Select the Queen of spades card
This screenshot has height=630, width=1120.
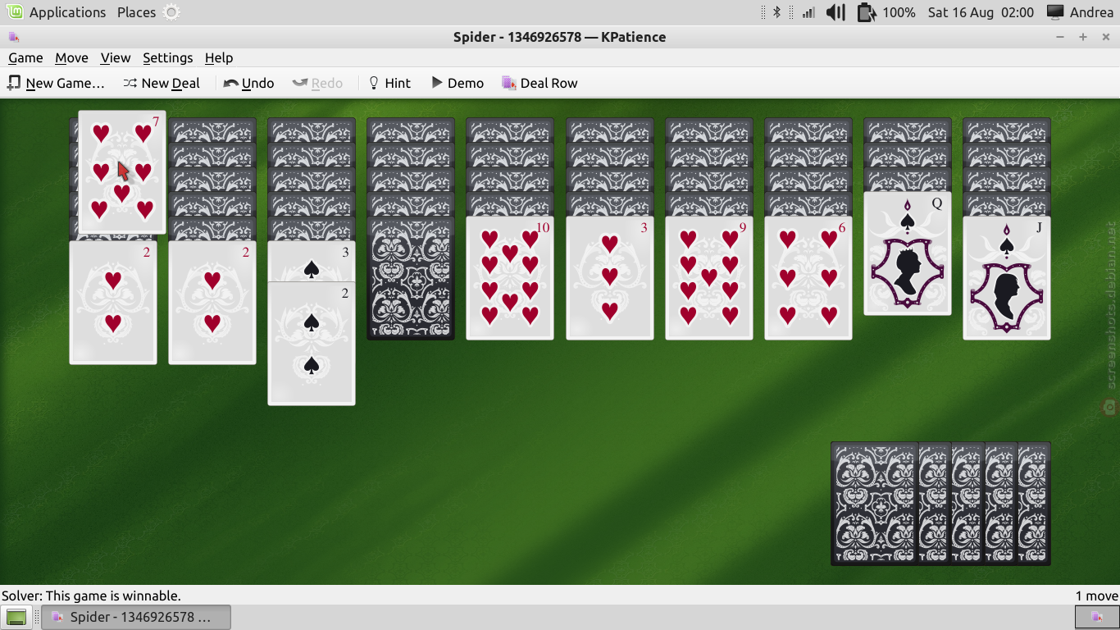pyautogui.click(x=908, y=253)
